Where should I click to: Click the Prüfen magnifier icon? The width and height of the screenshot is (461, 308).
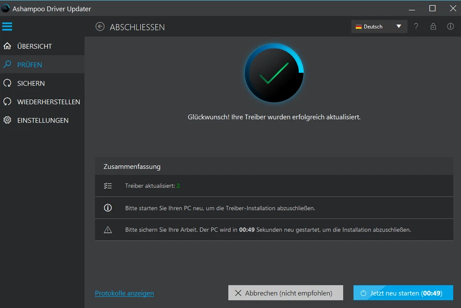tap(7, 64)
